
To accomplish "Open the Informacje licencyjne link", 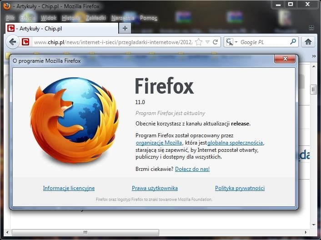I will (69, 188).
